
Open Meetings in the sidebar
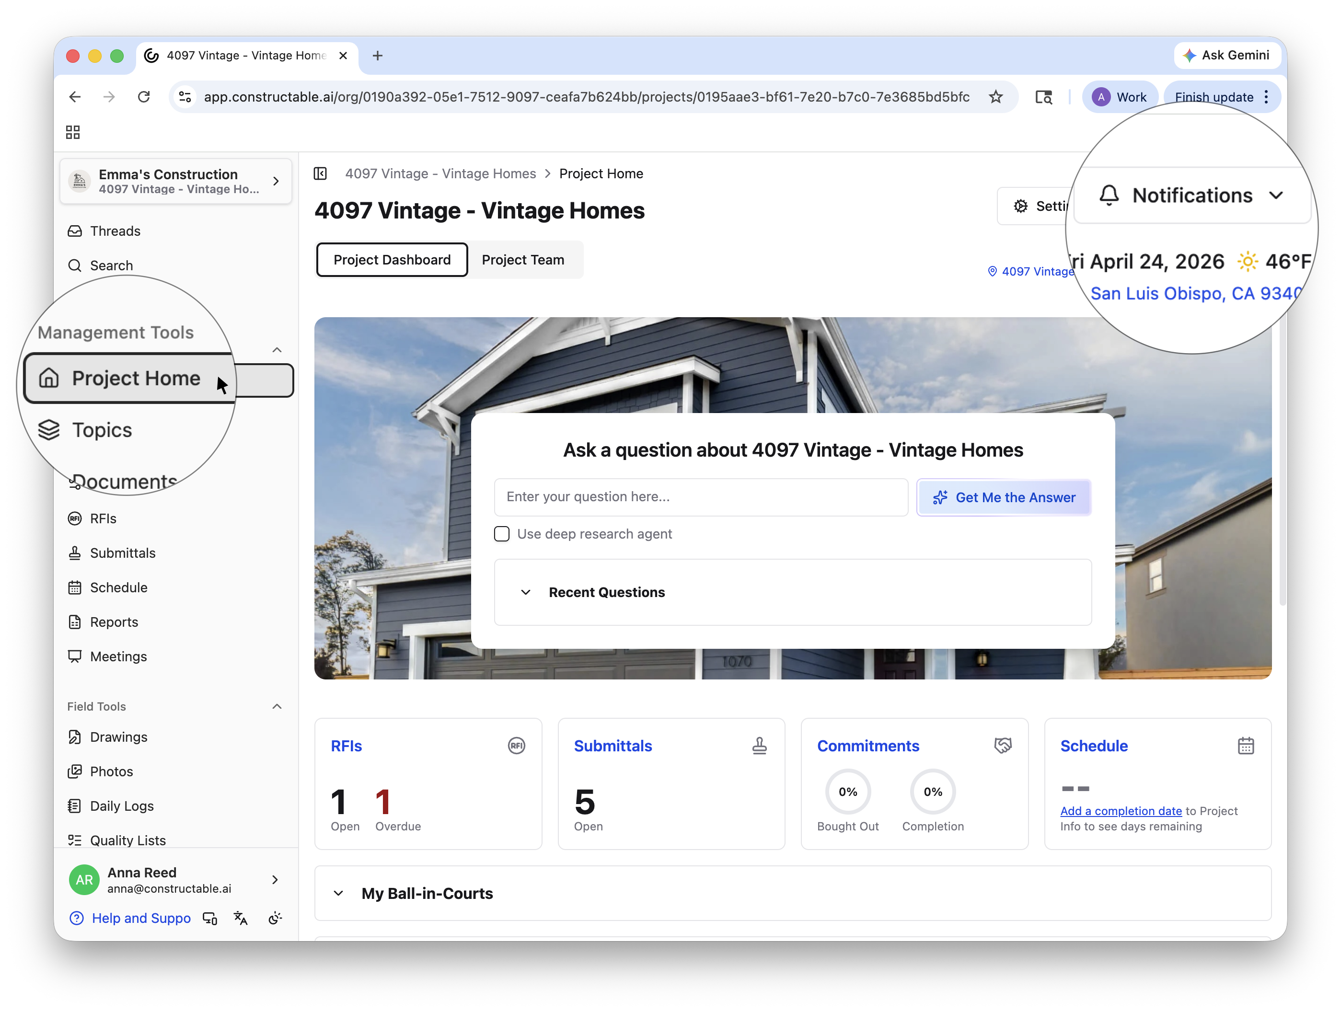click(176, 657)
